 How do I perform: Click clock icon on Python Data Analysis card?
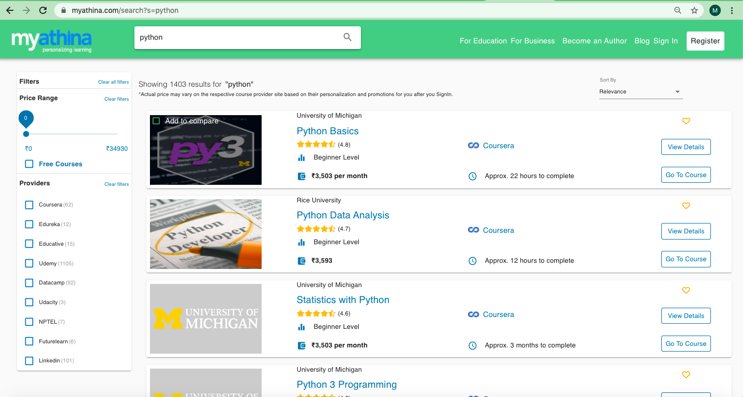point(472,261)
